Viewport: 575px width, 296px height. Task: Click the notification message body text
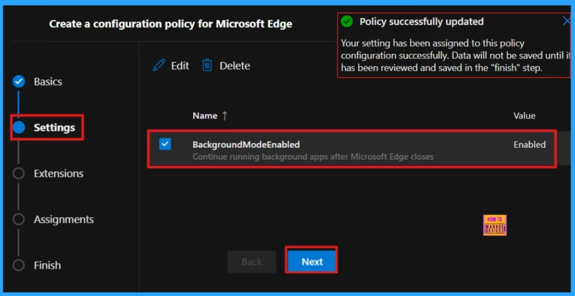(x=456, y=56)
